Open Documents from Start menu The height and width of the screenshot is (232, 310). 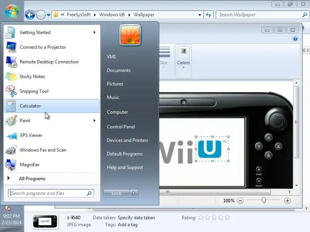(x=119, y=70)
